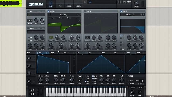Select the ENV 3 tab
This screenshot has height=97, width=172.
66,53
